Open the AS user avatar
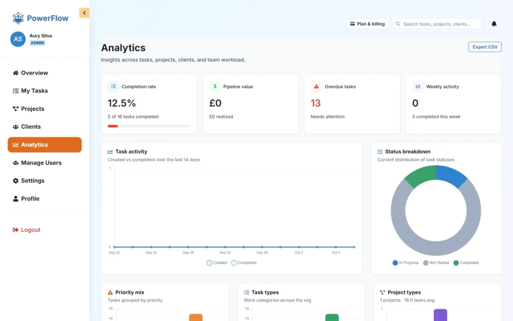Viewport: 513px width, 321px height. pyautogui.click(x=18, y=39)
